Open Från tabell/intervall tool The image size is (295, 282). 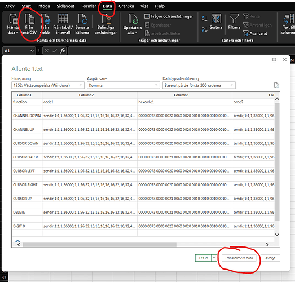[63, 24]
